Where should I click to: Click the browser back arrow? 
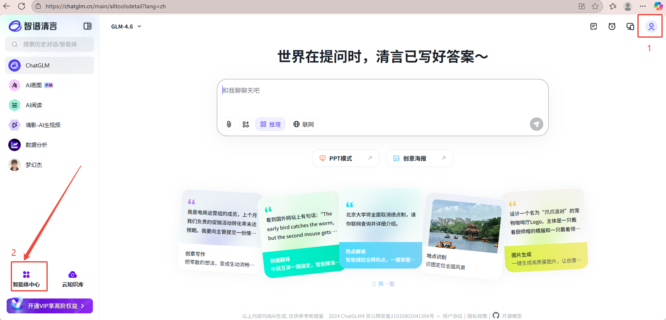click(7, 6)
